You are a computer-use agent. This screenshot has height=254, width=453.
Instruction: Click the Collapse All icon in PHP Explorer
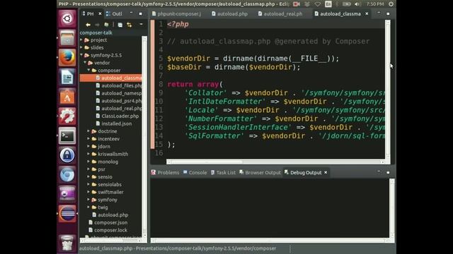[120, 25]
